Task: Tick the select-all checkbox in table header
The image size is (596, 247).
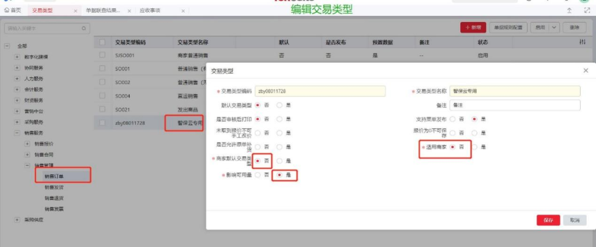Action: [102, 43]
